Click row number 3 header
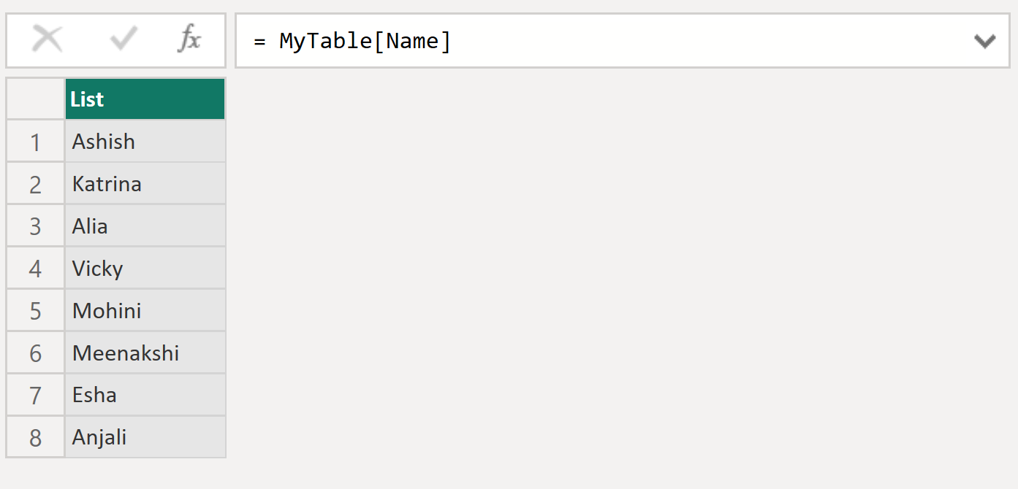Screen dimensions: 1018x489 tap(35, 227)
